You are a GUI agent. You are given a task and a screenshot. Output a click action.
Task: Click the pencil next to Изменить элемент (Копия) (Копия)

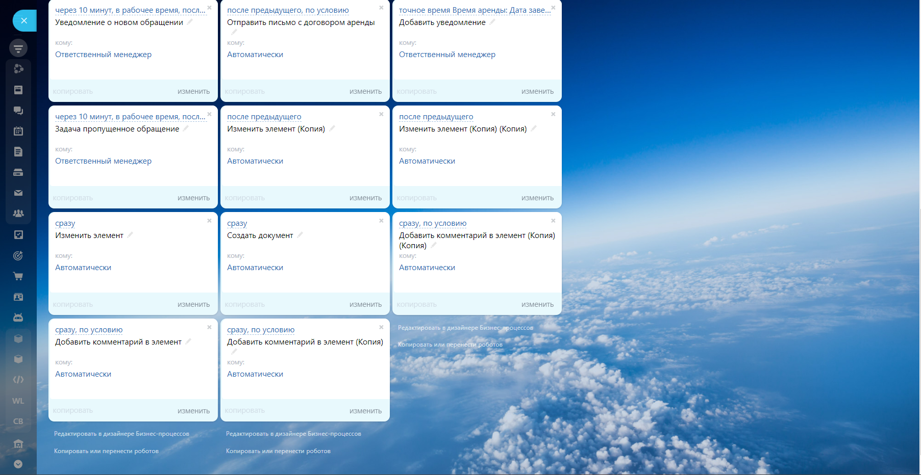tap(534, 128)
